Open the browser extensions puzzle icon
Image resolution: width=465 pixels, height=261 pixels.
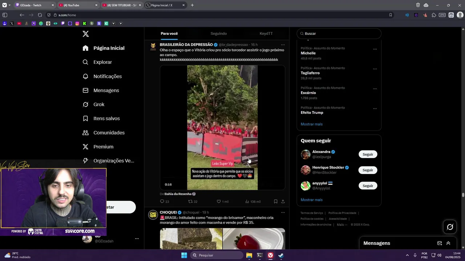[434, 15]
